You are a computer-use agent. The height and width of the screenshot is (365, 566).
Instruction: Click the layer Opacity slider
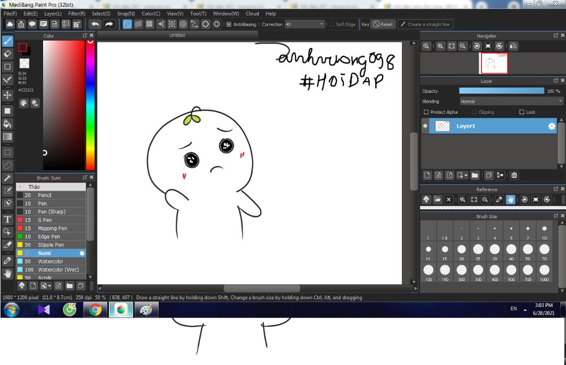click(501, 91)
